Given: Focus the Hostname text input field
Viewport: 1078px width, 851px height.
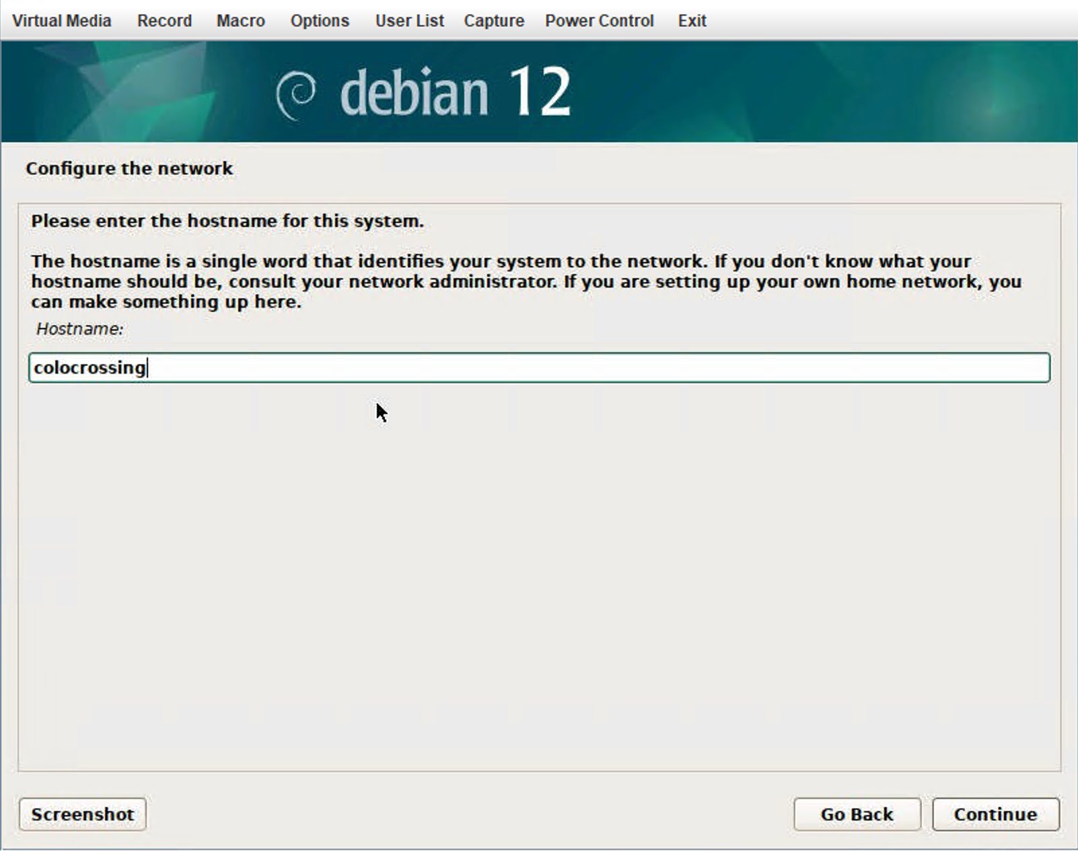Looking at the screenshot, I should (x=538, y=368).
